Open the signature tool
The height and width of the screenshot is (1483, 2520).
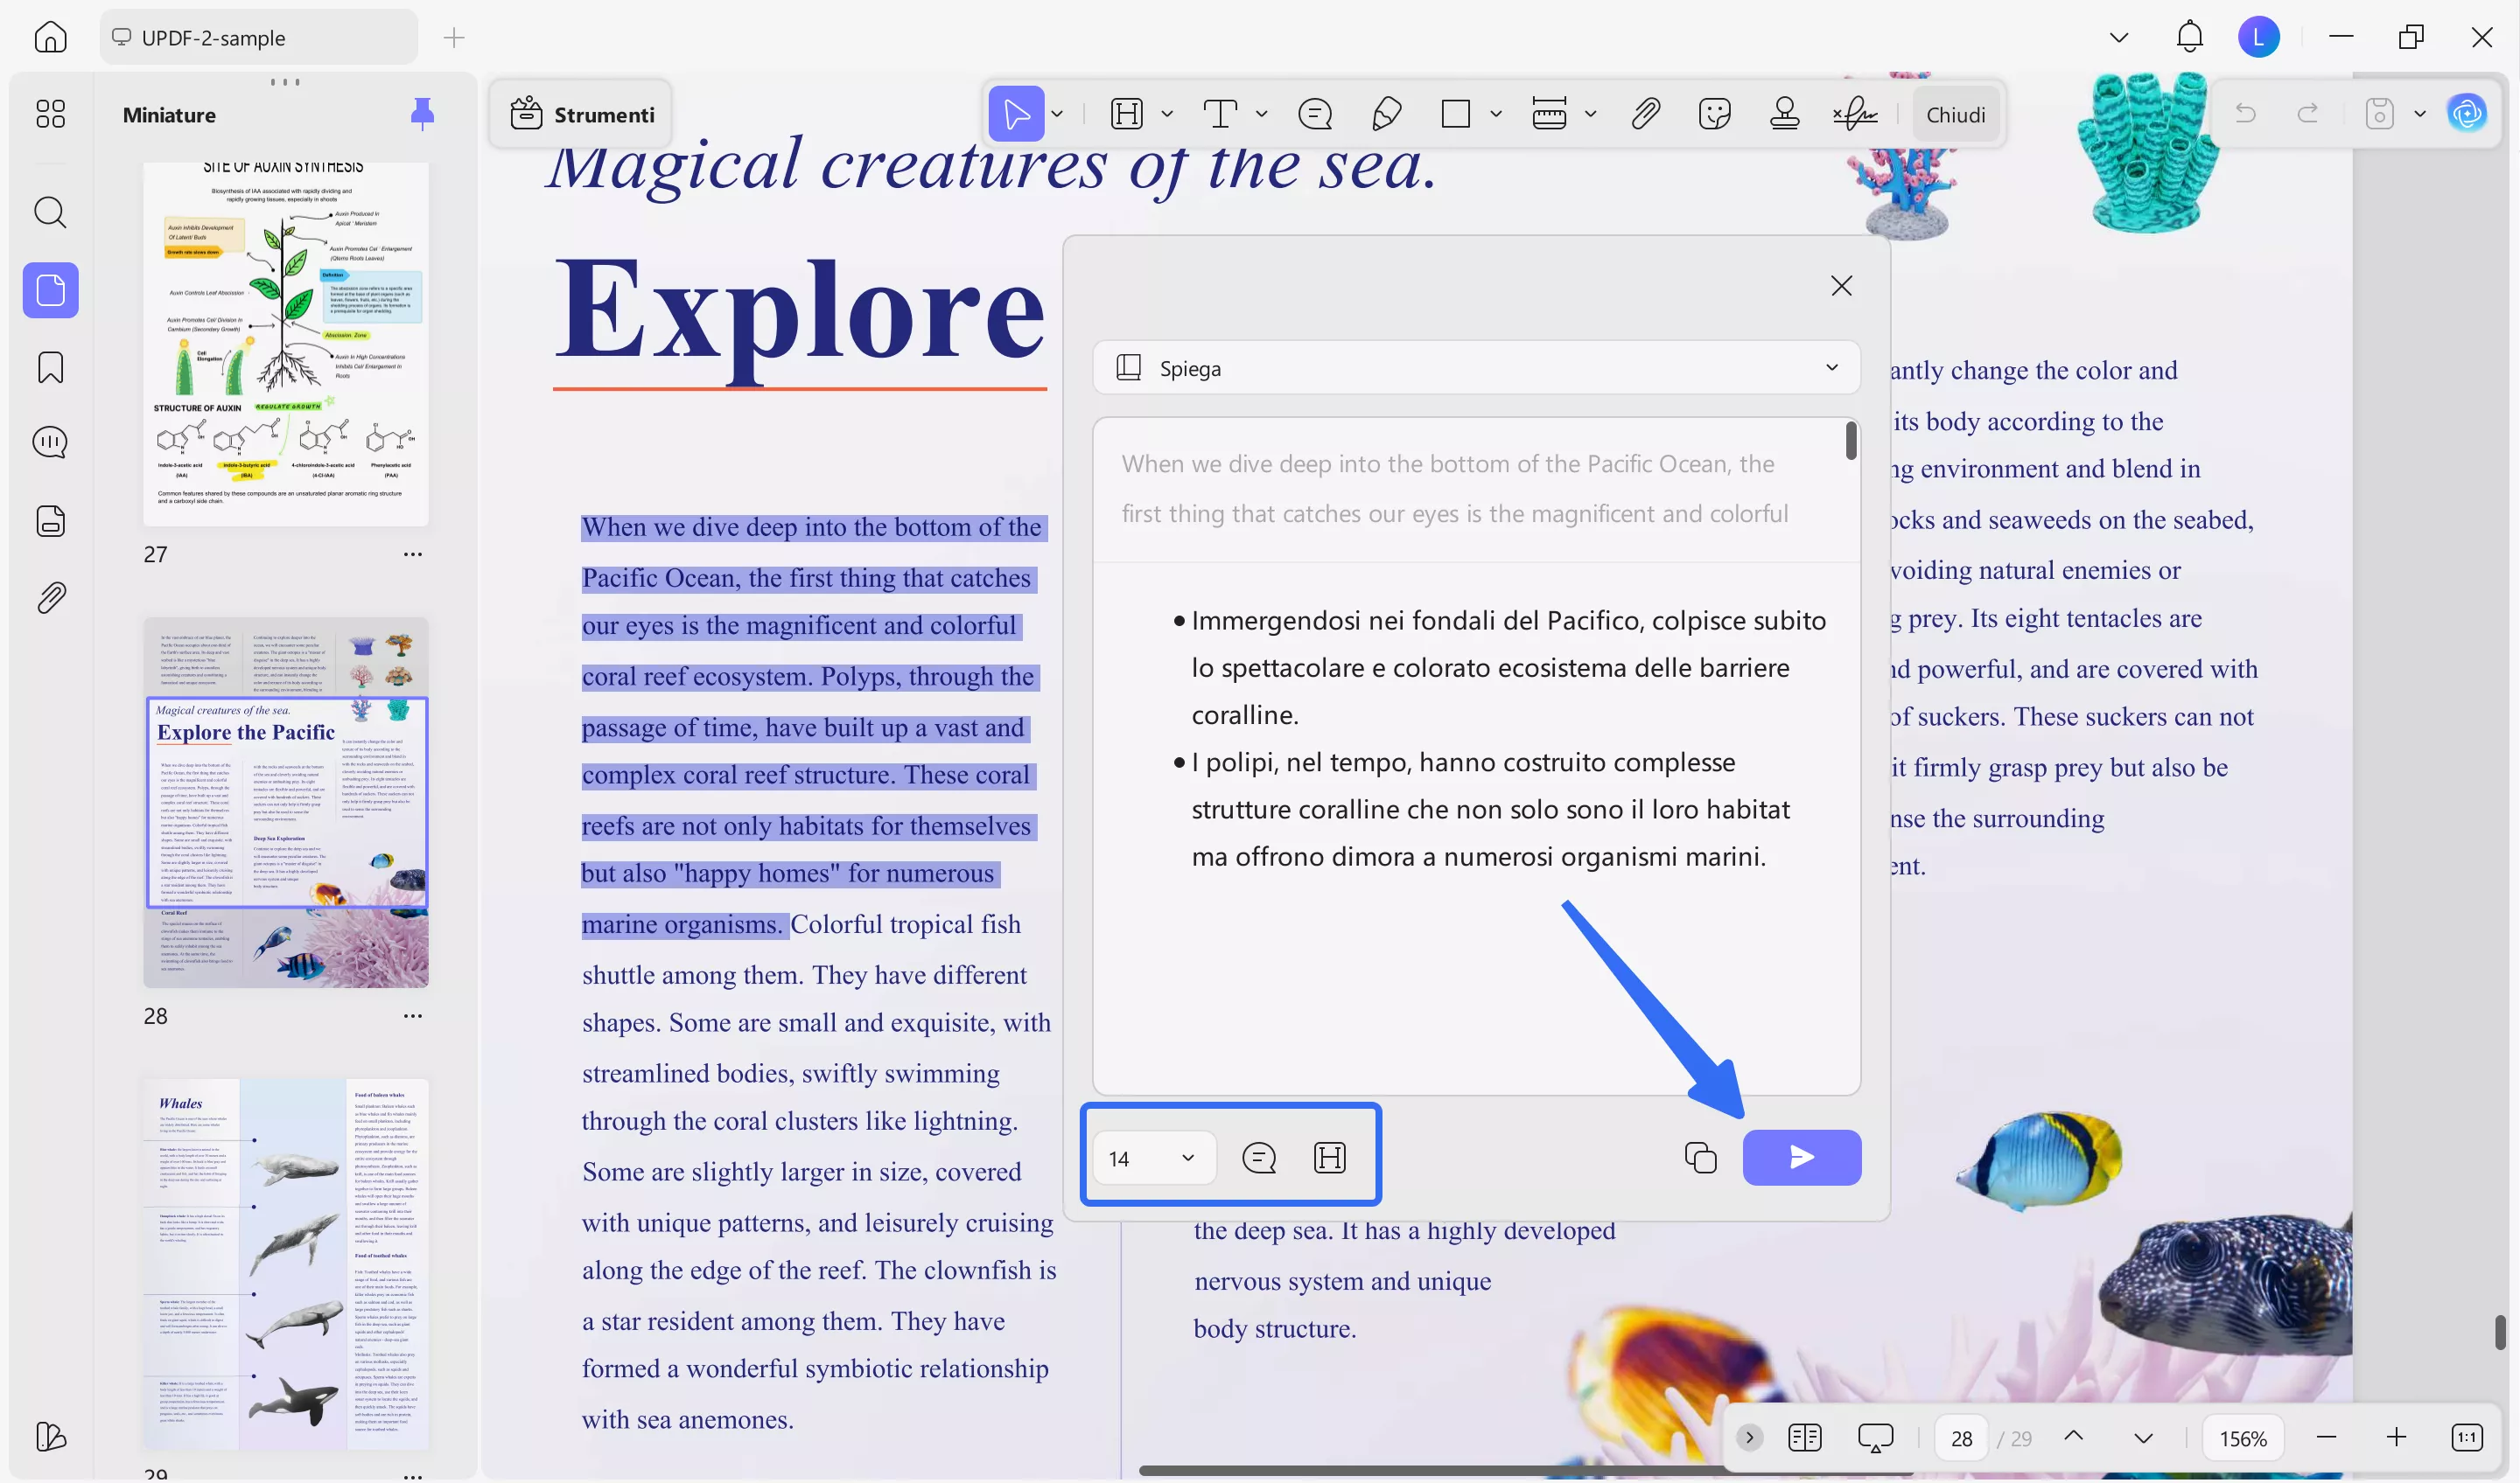click(x=1855, y=113)
